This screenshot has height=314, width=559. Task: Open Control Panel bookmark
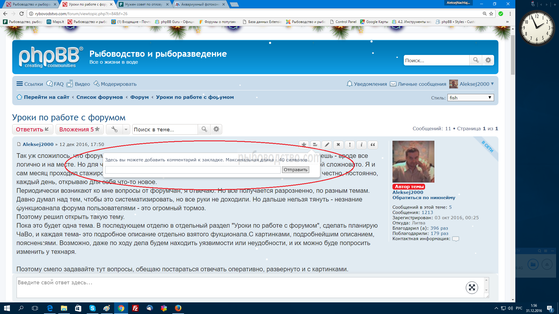pyautogui.click(x=343, y=22)
